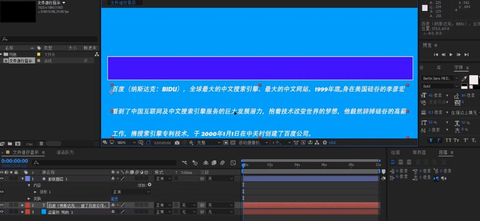
Task: Click the new composition icon in Project panel
Action: (x=18, y=143)
